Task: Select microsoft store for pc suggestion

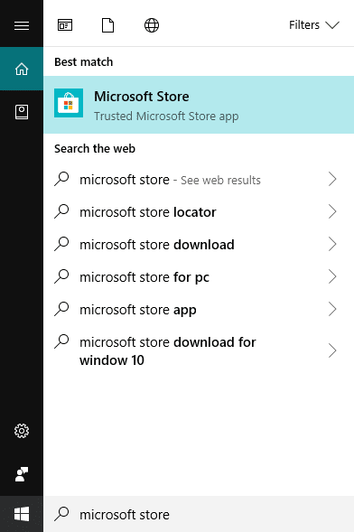Action: pos(199,277)
